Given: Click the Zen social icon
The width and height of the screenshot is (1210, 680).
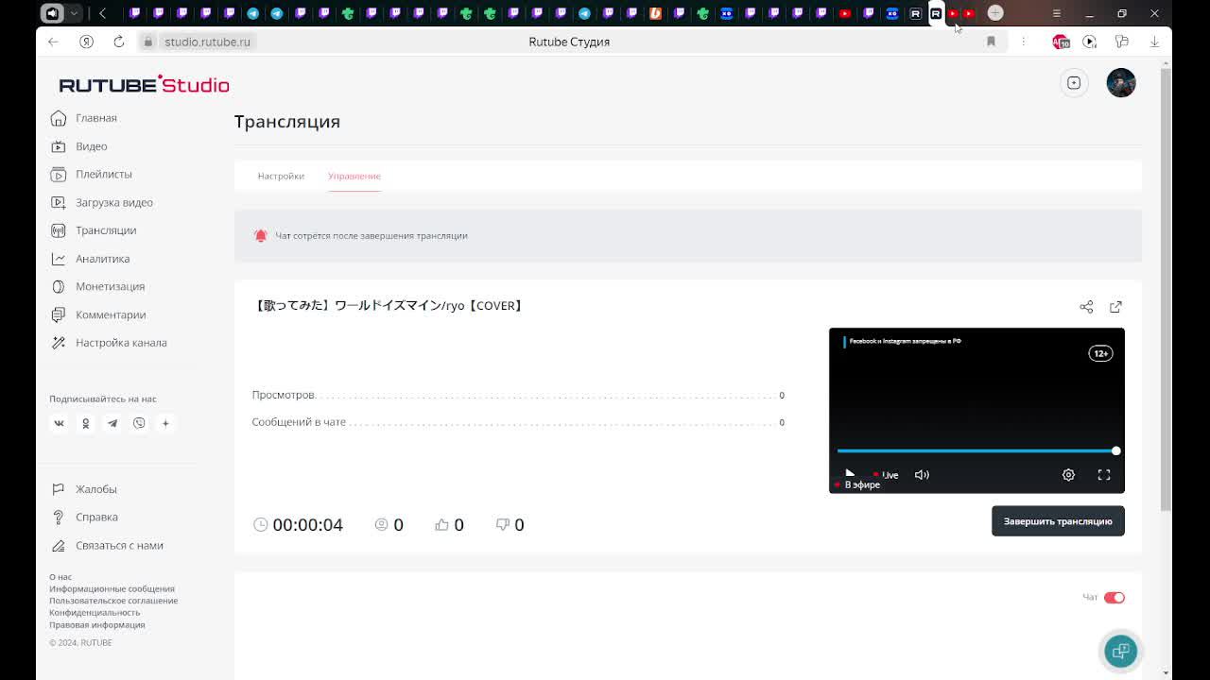Looking at the screenshot, I should (x=165, y=423).
